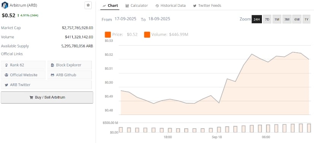314x143 pixels.
Task: Choose the 6M zoom range
Action: [x=297, y=19]
